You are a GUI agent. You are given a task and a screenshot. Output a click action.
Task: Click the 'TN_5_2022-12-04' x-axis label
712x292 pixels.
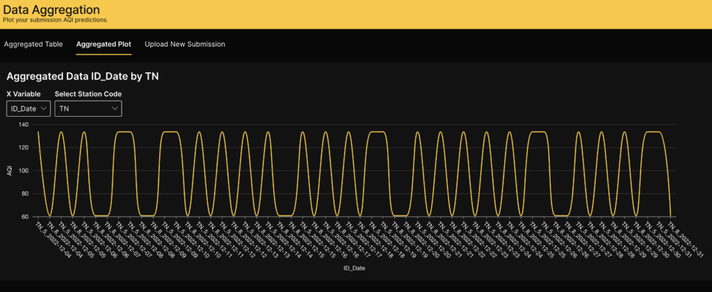coord(53,238)
